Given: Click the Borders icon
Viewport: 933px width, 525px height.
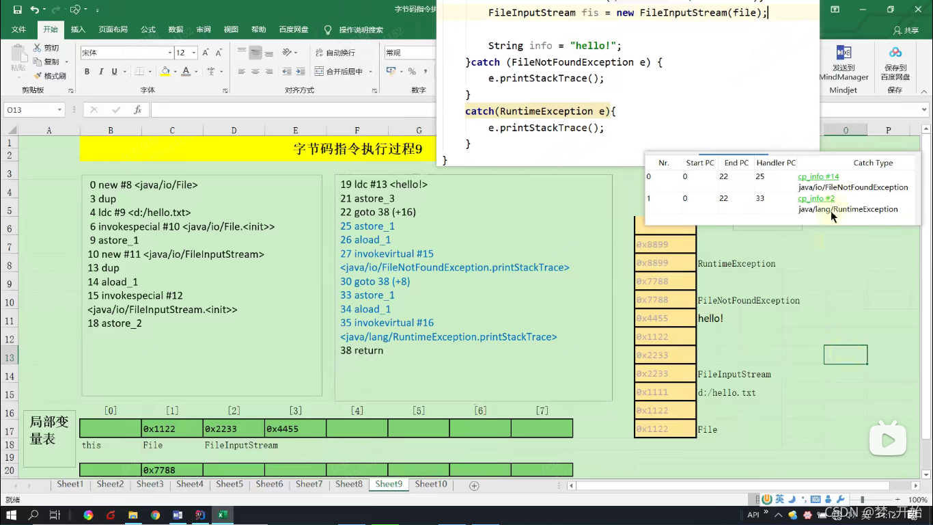Looking at the screenshot, I should pyautogui.click(x=139, y=72).
